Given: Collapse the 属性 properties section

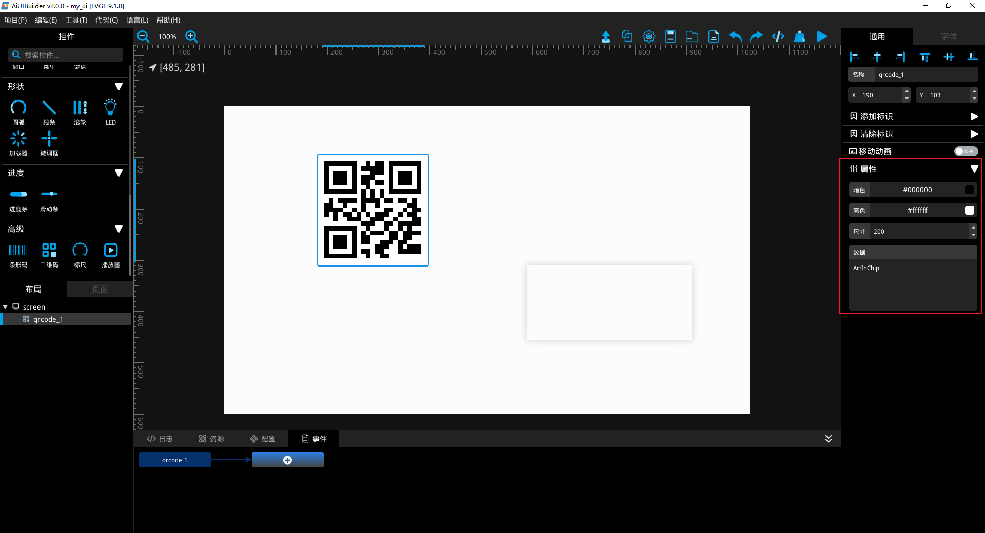Looking at the screenshot, I should pyautogui.click(x=974, y=169).
